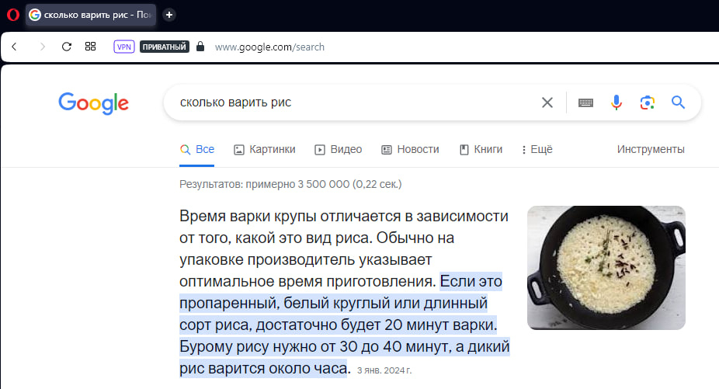Click the Opera logo menu icon
The width and height of the screenshot is (719, 389).
12,15
